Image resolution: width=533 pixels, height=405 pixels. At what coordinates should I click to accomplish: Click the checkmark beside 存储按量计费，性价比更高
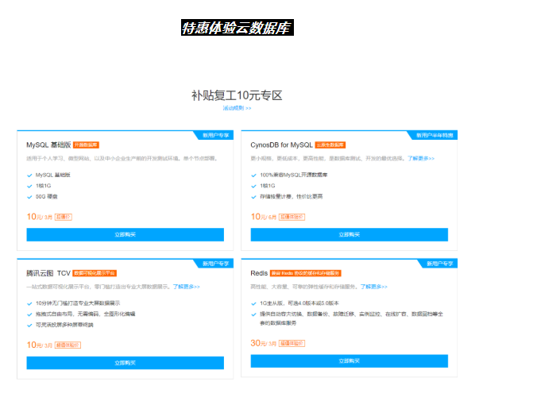coord(253,197)
